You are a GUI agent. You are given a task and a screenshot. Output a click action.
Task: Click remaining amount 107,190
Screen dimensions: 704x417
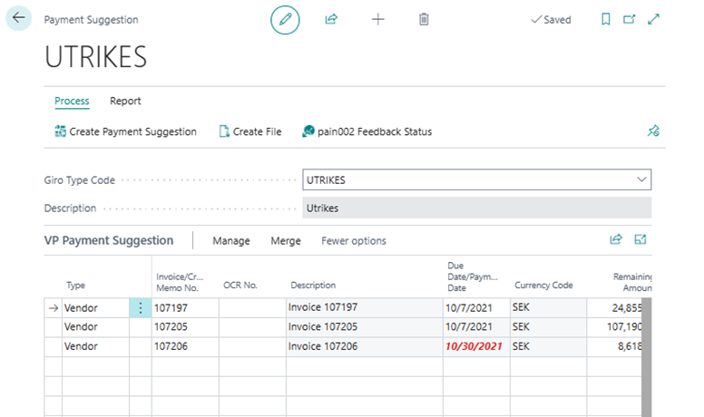[x=614, y=327]
